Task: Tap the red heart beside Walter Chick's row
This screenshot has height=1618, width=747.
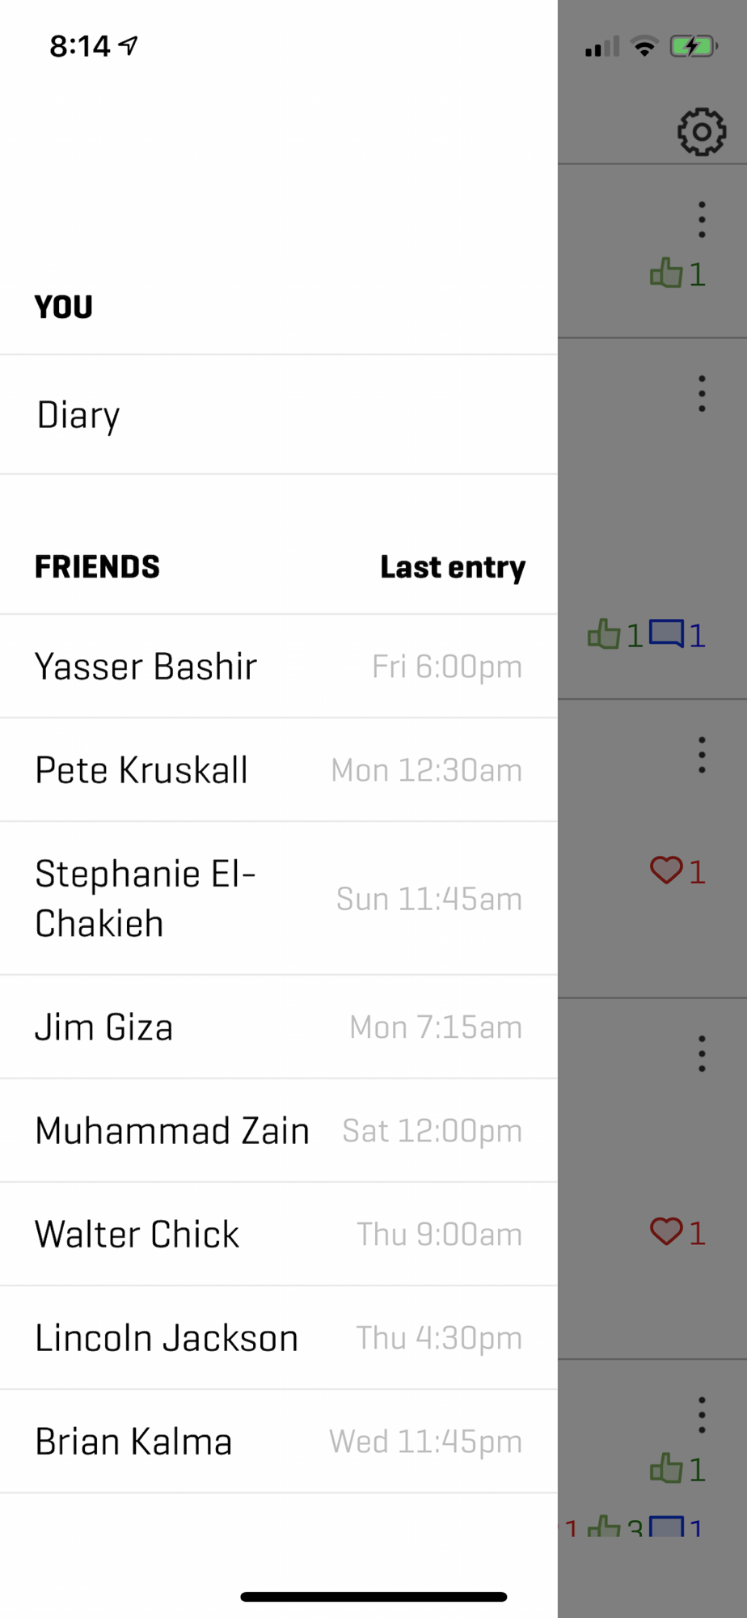Action: point(666,1231)
